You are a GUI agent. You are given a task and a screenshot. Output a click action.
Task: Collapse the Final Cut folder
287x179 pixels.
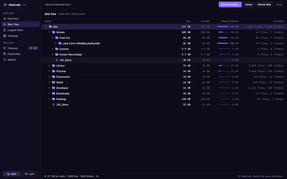pyautogui.click(x=52, y=38)
